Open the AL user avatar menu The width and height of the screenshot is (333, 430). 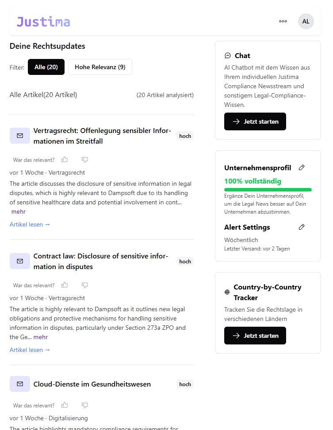tap(306, 21)
